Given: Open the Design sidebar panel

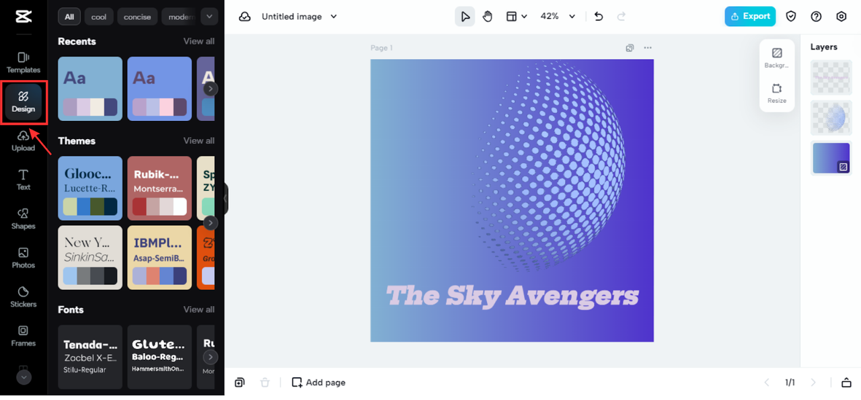Looking at the screenshot, I should pyautogui.click(x=24, y=102).
